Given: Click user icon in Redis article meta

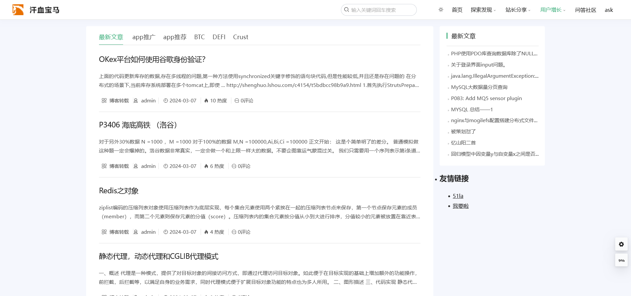Looking at the screenshot, I should point(136,232).
